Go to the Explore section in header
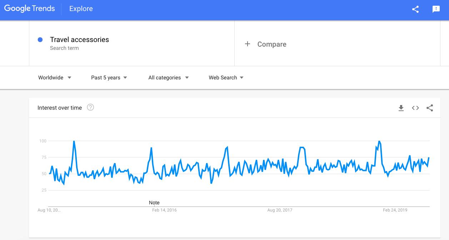Viewport: 449px width, 240px height. coord(81,9)
